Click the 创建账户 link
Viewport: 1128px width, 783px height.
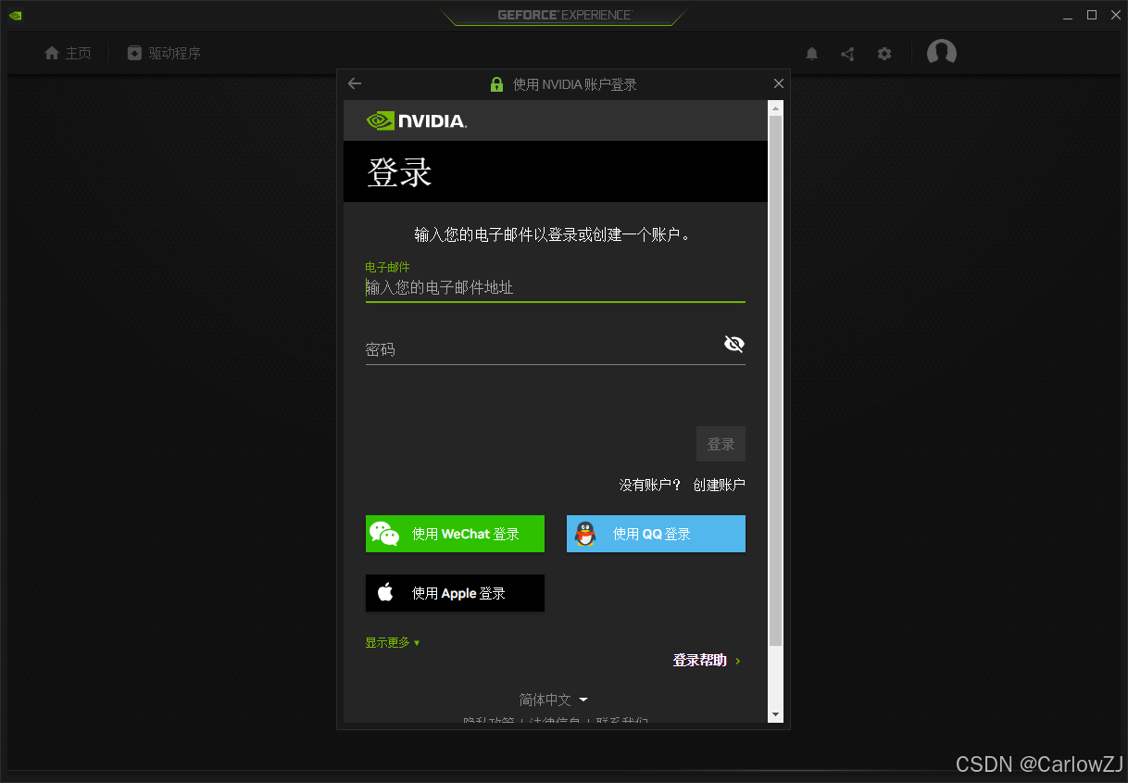719,485
